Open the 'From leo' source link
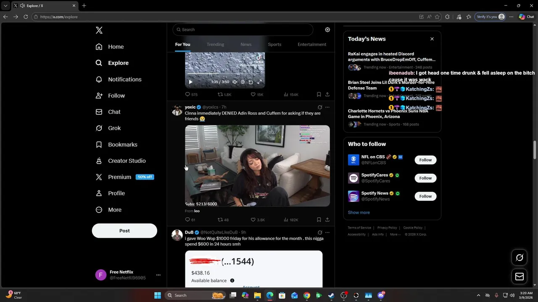The width and height of the screenshot is (538, 302). click(192, 211)
